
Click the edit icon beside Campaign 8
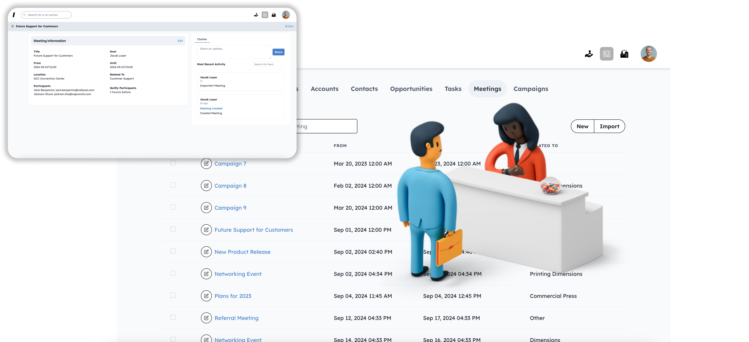point(206,186)
